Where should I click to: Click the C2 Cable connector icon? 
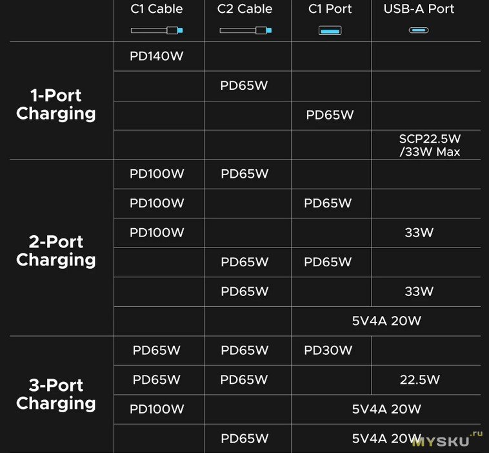coord(246,30)
